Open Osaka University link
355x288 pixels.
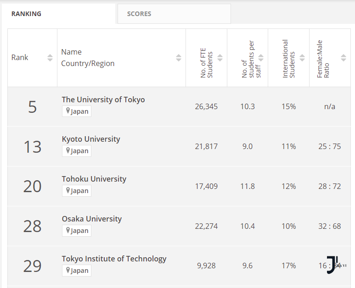click(92, 219)
